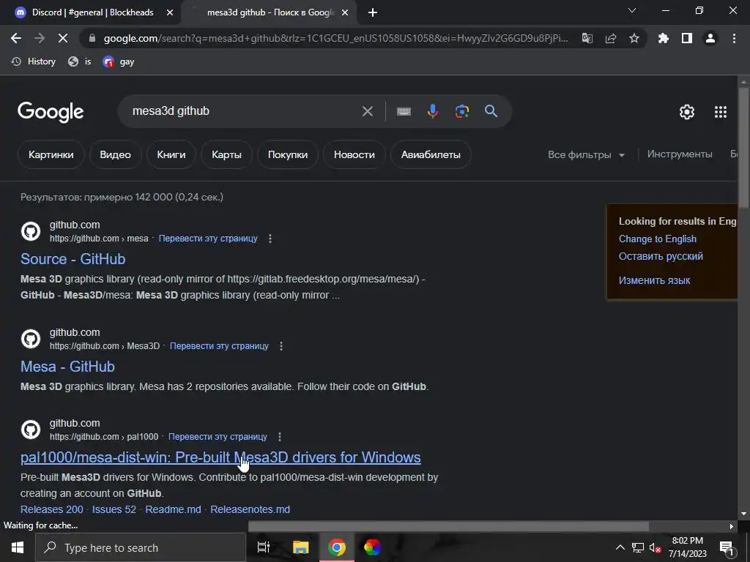This screenshot has height=562, width=750.
Task: Start voice search with microphone icon
Action: tap(432, 111)
